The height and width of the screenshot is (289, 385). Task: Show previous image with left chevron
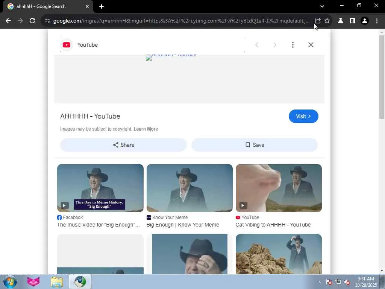coord(257,45)
